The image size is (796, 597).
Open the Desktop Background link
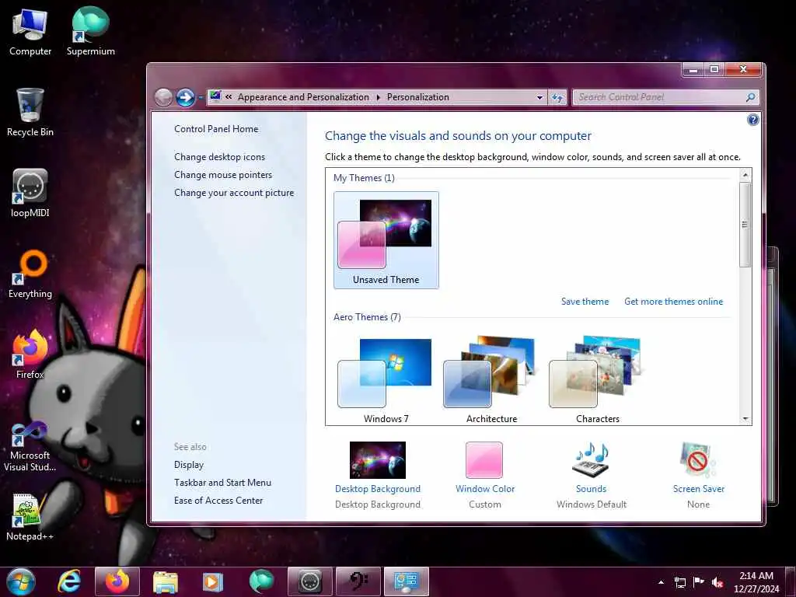point(378,489)
